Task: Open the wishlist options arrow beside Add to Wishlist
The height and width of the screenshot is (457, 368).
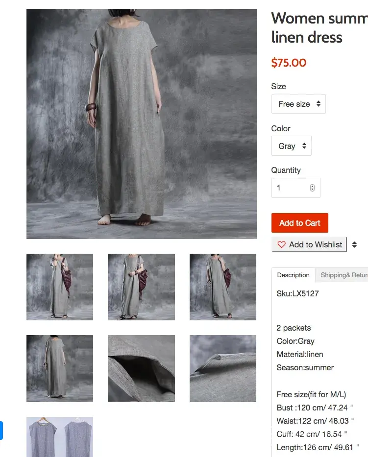Action: click(354, 244)
